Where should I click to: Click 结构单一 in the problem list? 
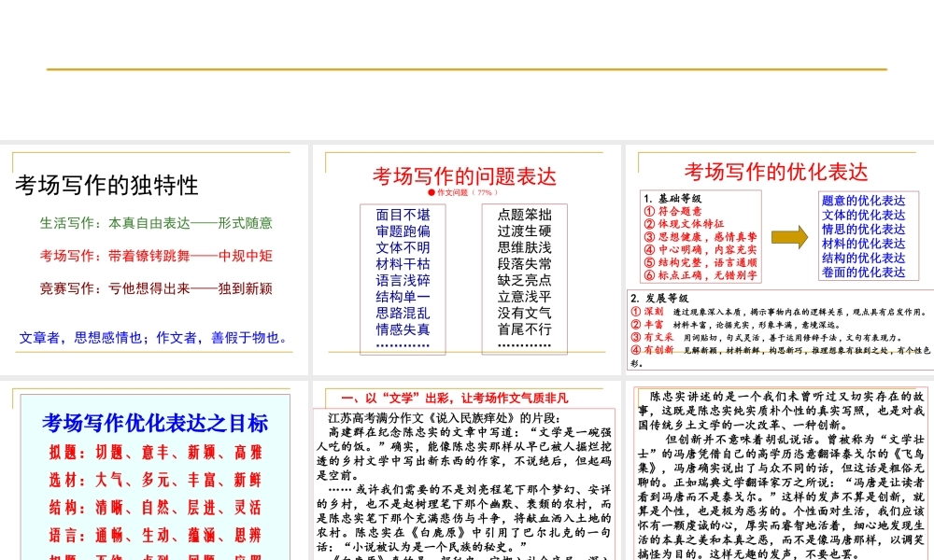tap(403, 297)
